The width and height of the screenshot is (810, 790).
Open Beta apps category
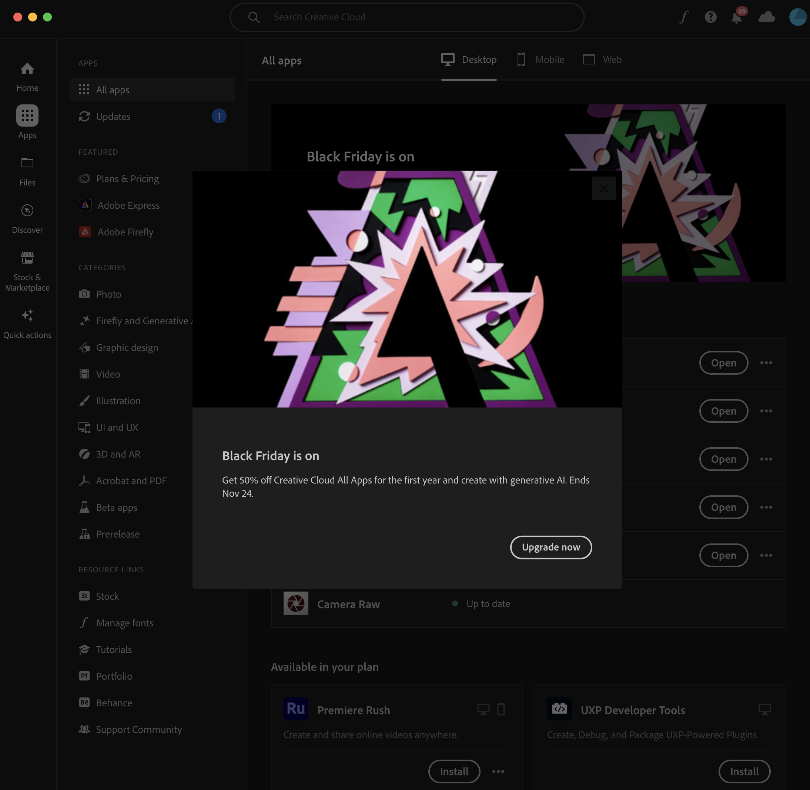(116, 507)
